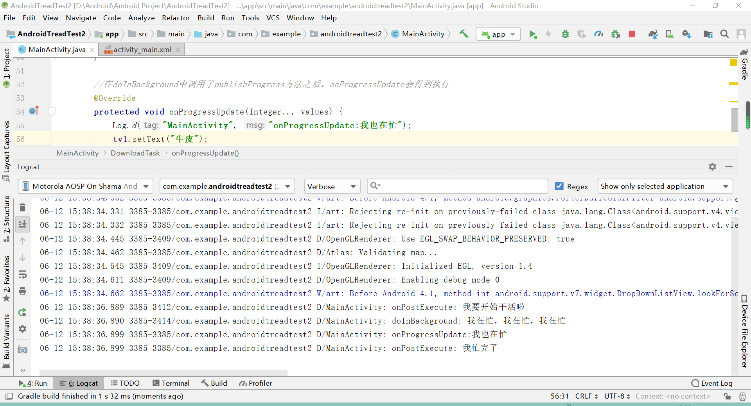Open the Event Log
Screen dimensions: 751x406
[x=712, y=383]
